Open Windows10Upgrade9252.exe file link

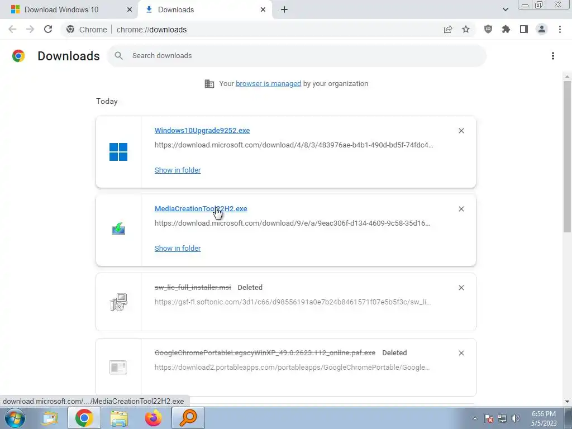tap(202, 131)
